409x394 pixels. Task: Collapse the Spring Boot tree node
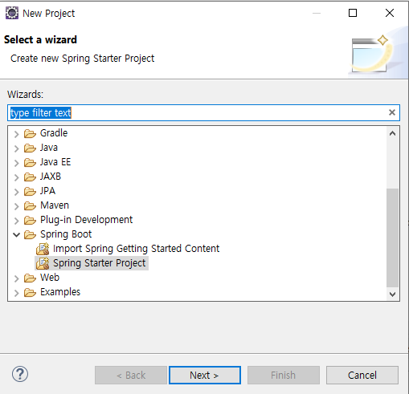point(17,235)
